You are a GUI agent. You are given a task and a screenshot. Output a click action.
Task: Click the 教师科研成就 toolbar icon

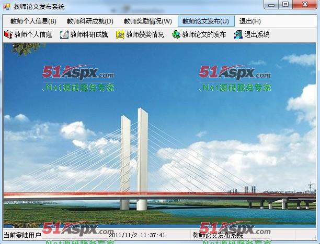[64, 34]
